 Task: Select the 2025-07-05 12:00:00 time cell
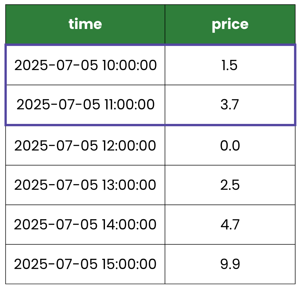click(x=85, y=146)
